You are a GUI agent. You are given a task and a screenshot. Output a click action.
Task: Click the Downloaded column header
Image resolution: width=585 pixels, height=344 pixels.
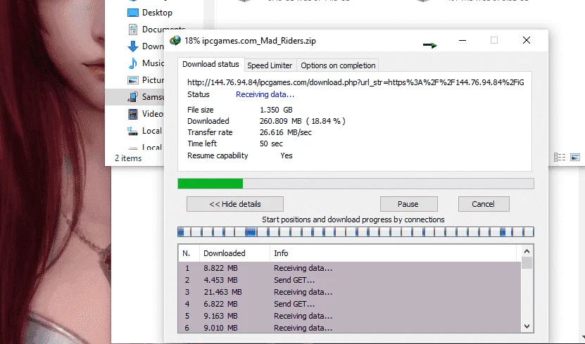point(234,253)
